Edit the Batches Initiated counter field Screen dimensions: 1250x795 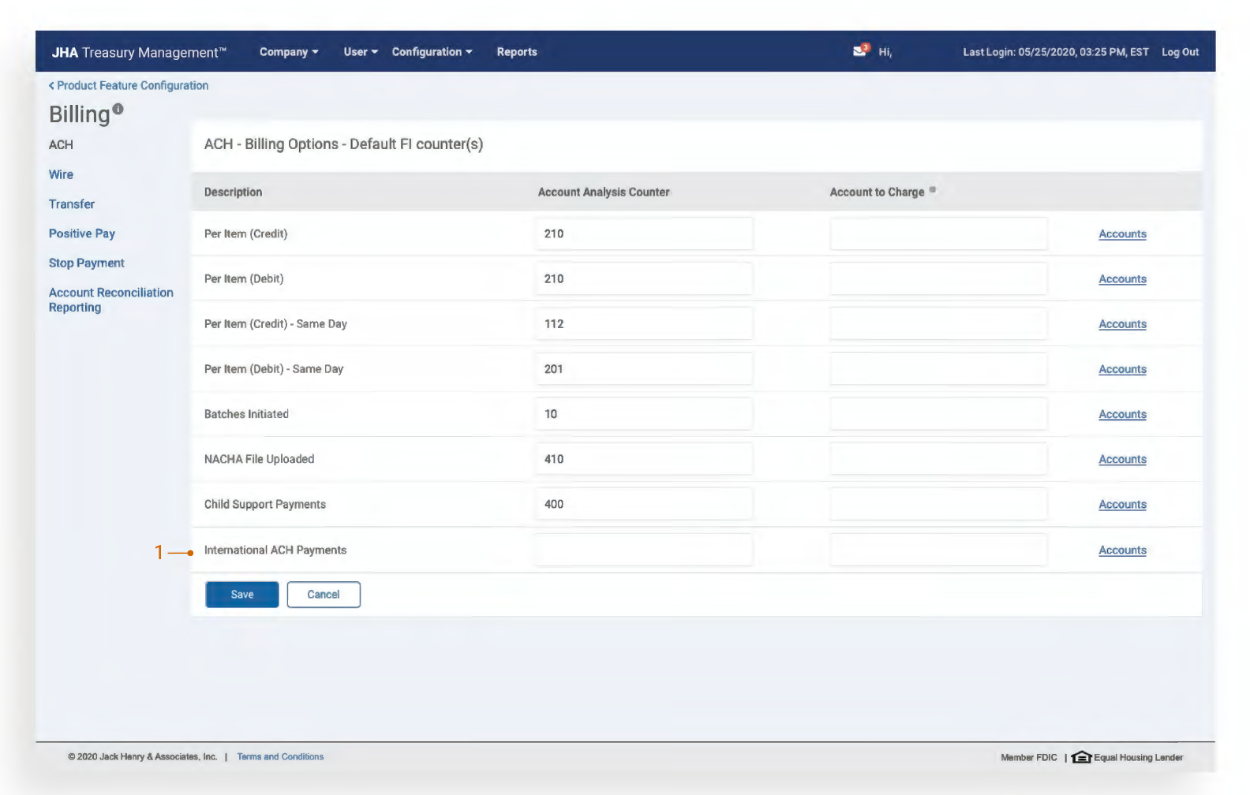pyautogui.click(x=643, y=414)
